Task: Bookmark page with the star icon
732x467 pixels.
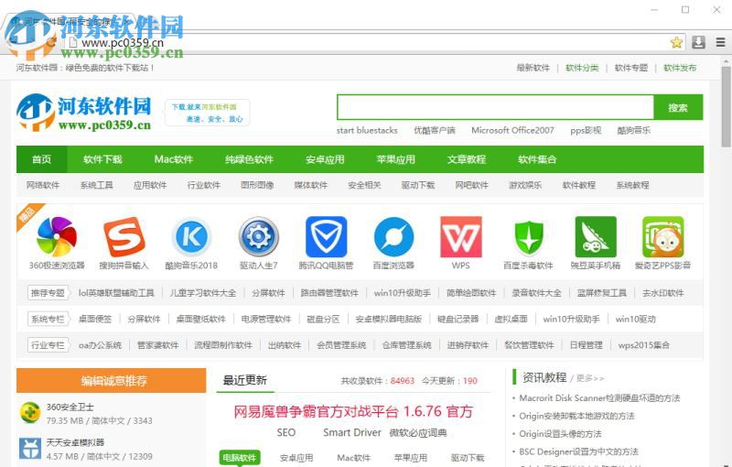Action: pyautogui.click(x=676, y=42)
